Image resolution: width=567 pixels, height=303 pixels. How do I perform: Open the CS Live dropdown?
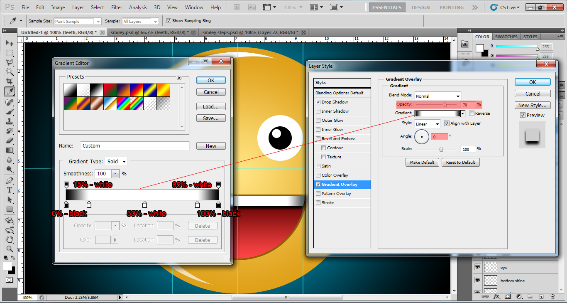point(506,7)
